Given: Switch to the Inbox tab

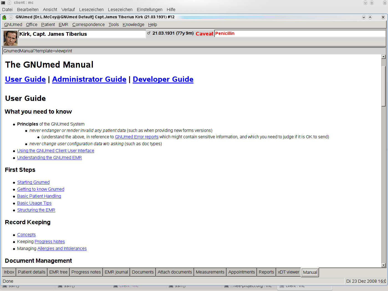Looking at the screenshot, I should pos(9,272).
